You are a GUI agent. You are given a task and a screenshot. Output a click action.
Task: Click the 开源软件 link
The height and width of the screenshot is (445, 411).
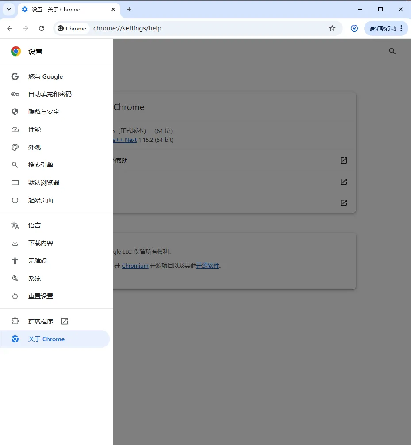tap(207, 266)
